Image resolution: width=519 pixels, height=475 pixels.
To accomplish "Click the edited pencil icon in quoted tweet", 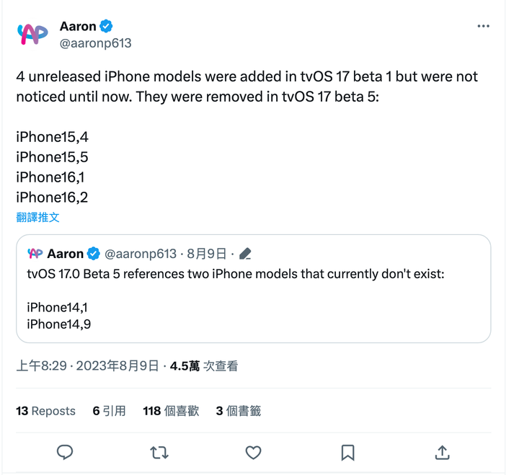I will 245,254.
